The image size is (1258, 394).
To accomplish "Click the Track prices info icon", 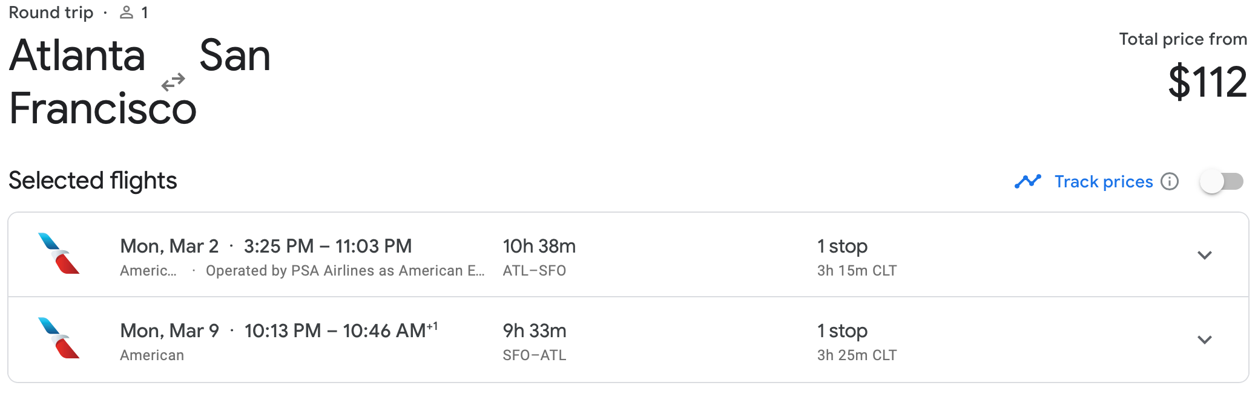I will [1170, 181].
